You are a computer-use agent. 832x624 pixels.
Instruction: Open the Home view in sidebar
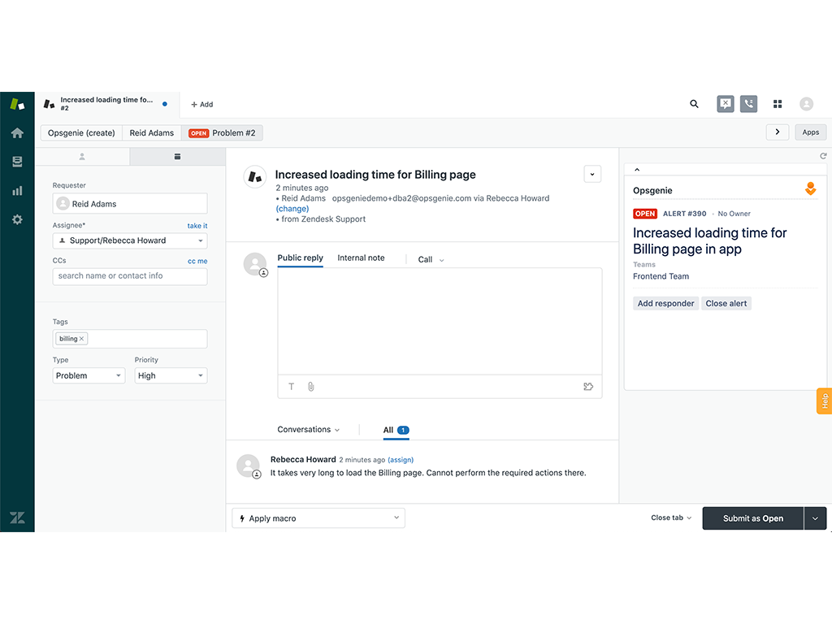[17, 133]
